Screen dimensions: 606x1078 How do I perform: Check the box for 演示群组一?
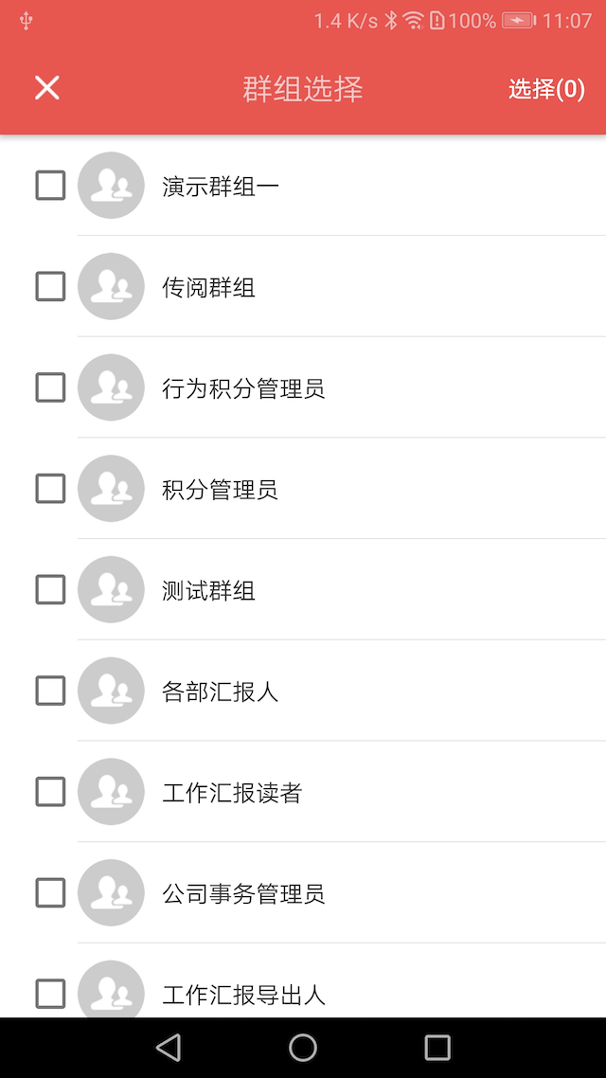click(50, 186)
